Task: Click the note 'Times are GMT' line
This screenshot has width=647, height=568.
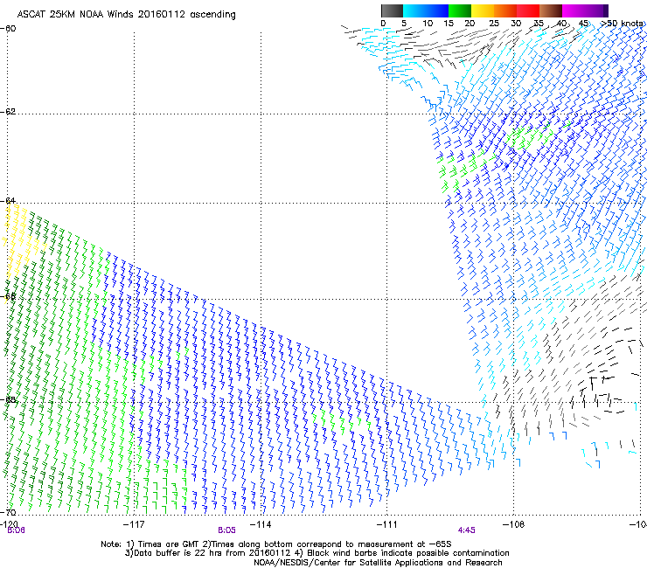Action: pyautogui.click(x=276, y=544)
